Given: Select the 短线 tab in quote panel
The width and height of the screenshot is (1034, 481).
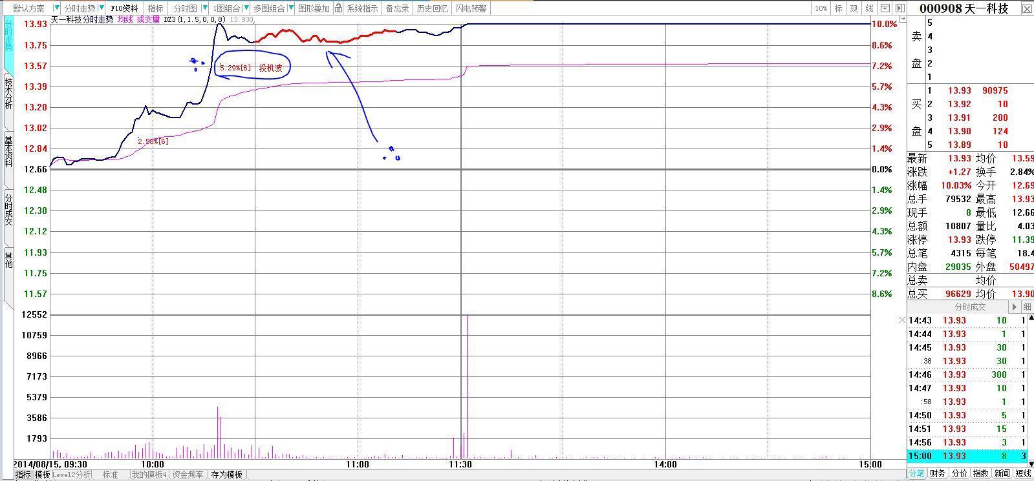Looking at the screenshot, I should point(1023,473).
